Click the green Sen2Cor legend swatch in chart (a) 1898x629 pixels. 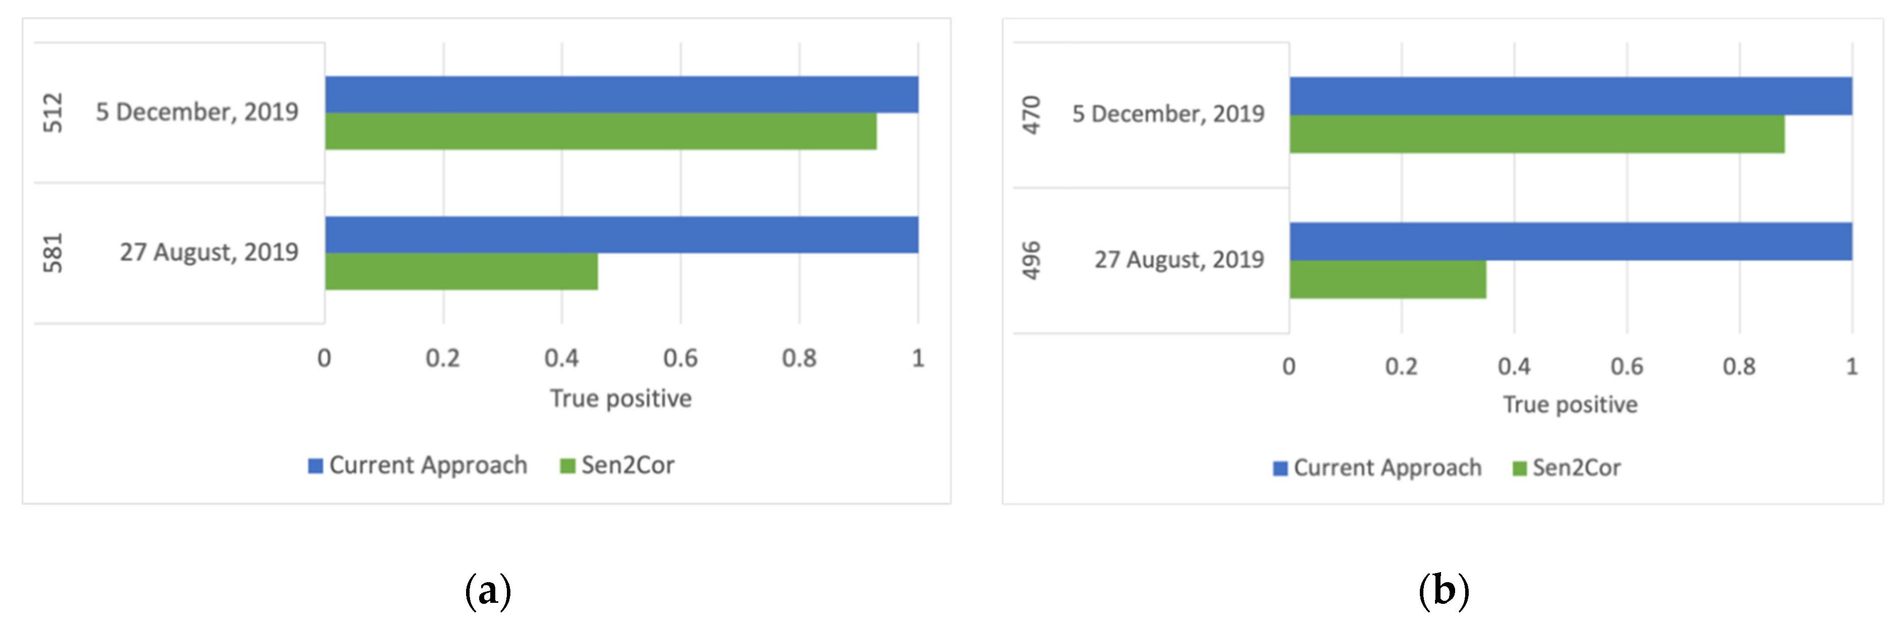pyautogui.click(x=567, y=465)
